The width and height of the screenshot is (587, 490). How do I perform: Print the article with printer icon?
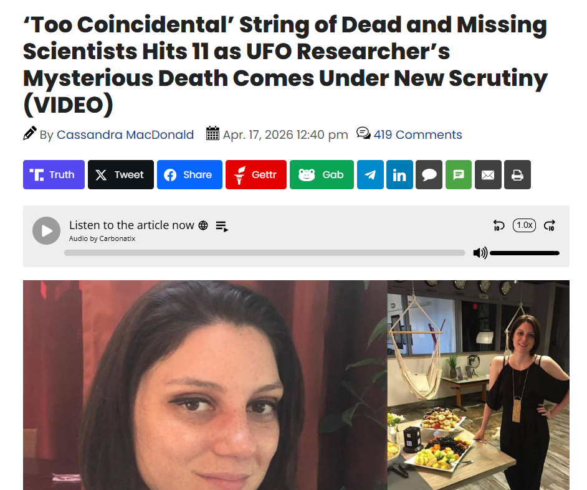coord(517,175)
